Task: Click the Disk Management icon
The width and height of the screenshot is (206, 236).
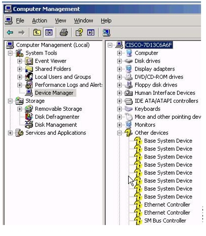Action: pyautogui.click(x=29, y=125)
